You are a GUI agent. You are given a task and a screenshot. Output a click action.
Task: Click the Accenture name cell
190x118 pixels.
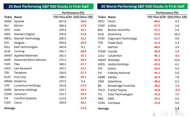[114, 34]
